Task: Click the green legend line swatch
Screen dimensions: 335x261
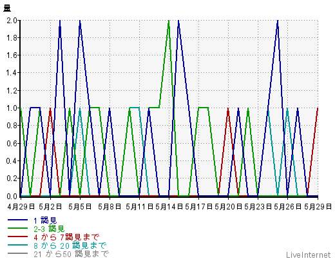Action: click(17, 228)
